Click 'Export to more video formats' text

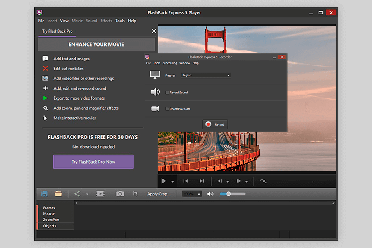79,98
